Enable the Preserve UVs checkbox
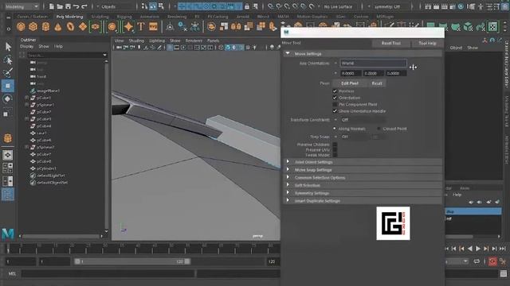Screen dimensions: 510x286 click(335, 150)
